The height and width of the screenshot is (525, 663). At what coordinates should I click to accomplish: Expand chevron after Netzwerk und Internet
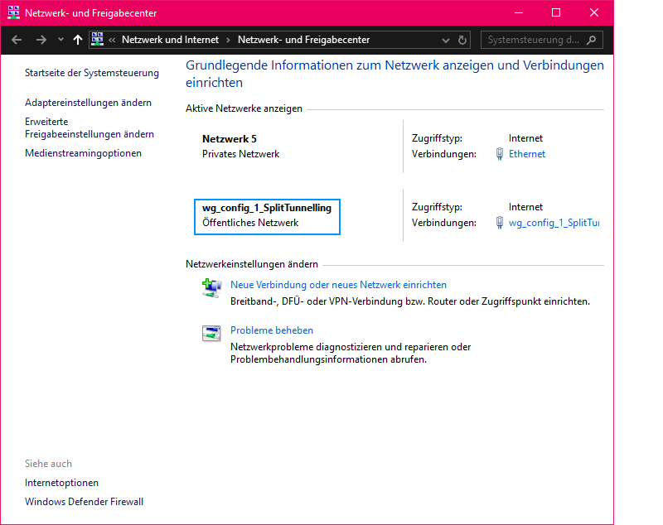pos(228,40)
